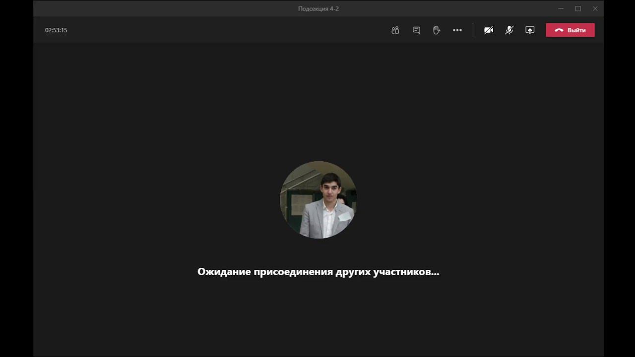Click the circular participant avatar photo
Viewport: 635px width, 357px height.
coord(318,200)
